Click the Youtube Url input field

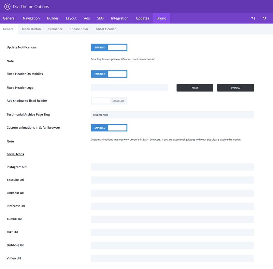tap(172, 180)
